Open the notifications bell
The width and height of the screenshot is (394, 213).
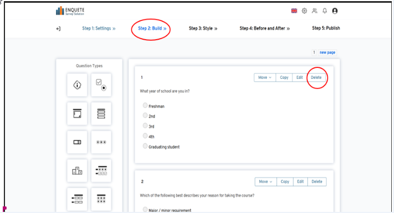pyautogui.click(x=324, y=11)
